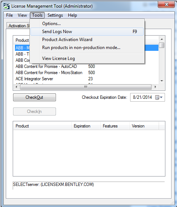The image size is (177, 207).
Task: Click the Bentley app icon in title bar
Action: pos(6,6)
